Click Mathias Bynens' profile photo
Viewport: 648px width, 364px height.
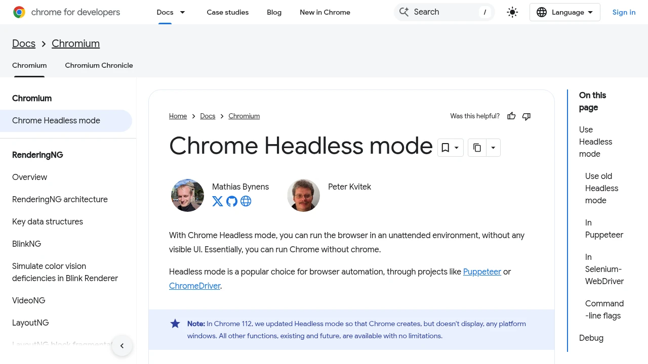tap(188, 195)
